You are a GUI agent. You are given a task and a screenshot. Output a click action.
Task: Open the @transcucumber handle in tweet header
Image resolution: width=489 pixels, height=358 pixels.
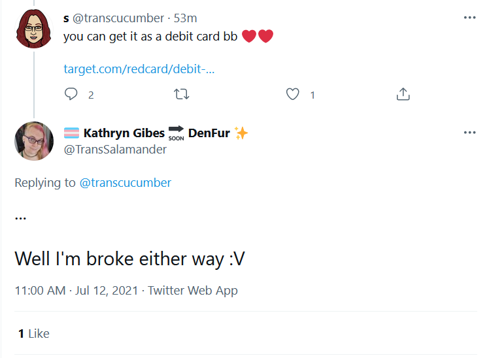(x=118, y=18)
